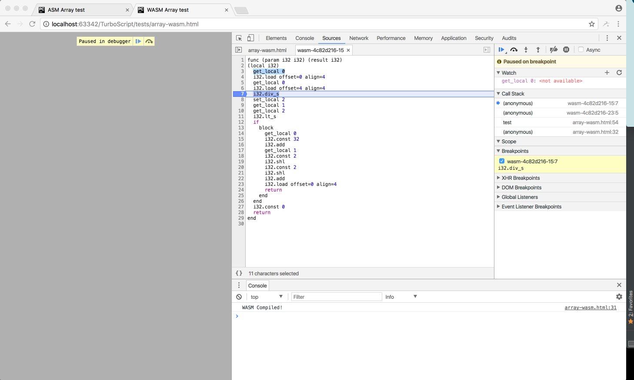Select element inspector tool icon
Screen dimensions: 634x380
(x=239, y=38)
